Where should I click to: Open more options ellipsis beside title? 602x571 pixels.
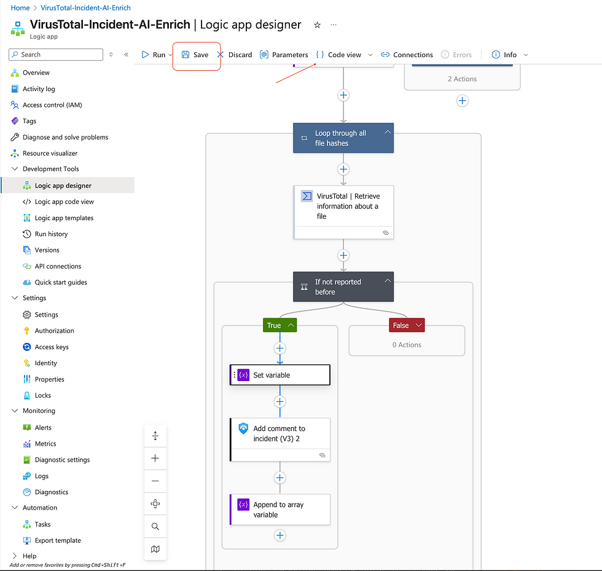point(334,25)
